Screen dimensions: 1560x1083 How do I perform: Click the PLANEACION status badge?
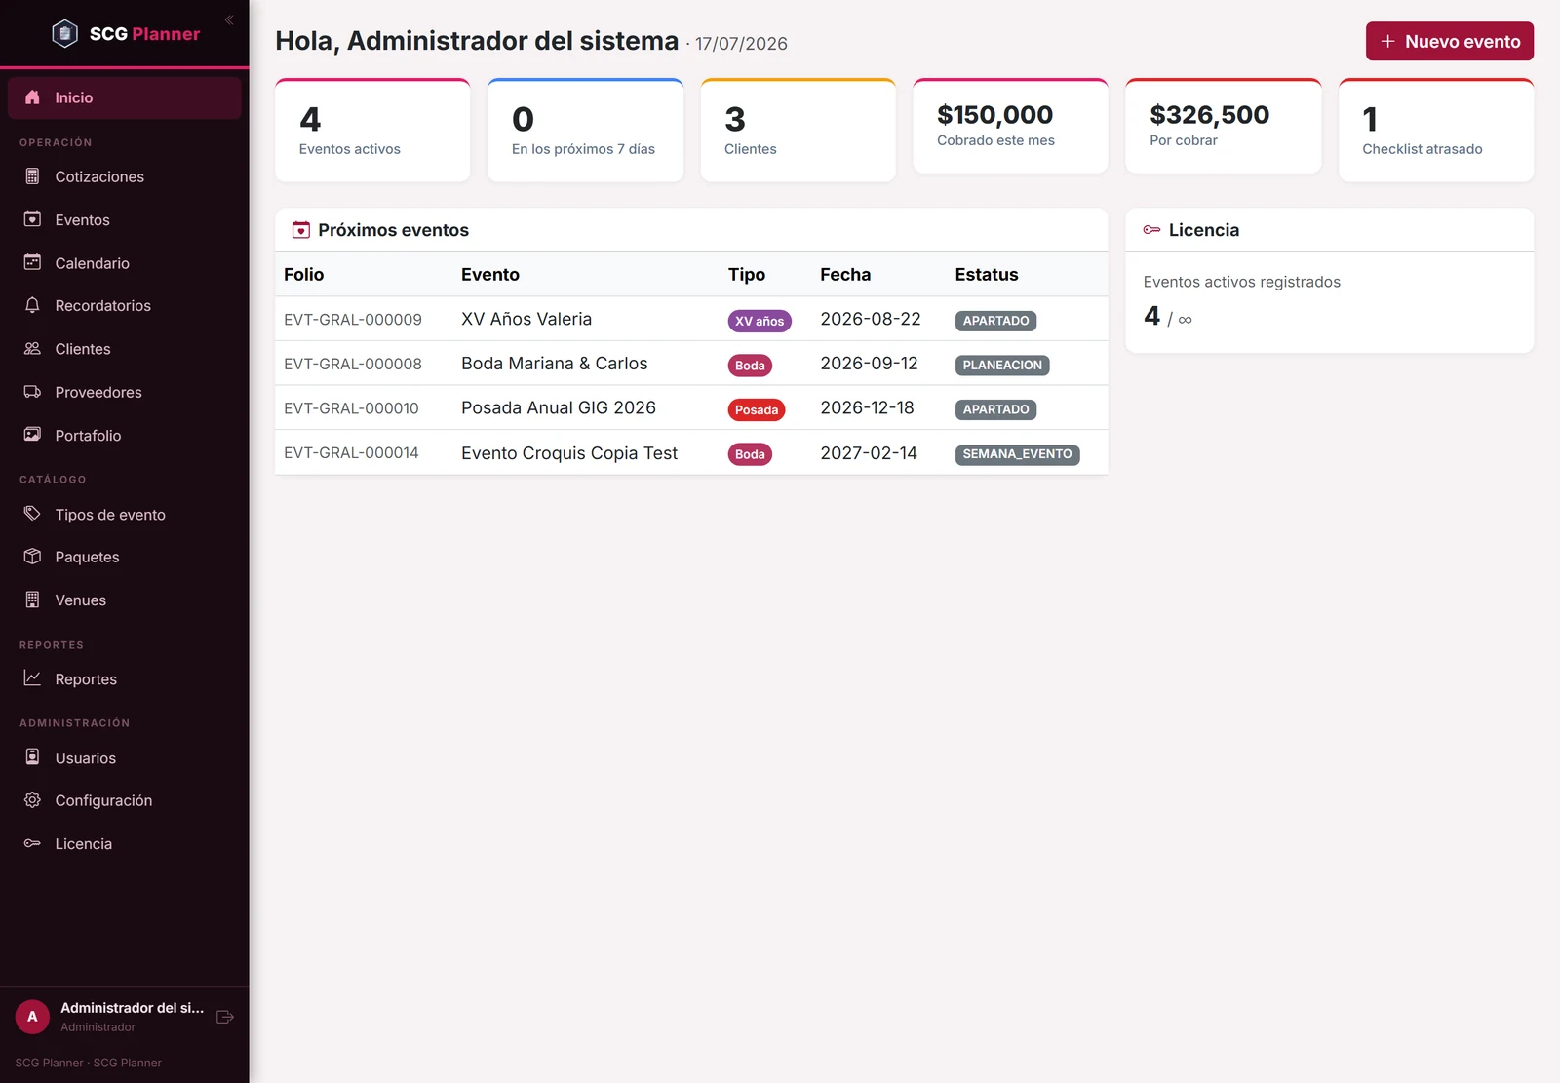1002,365
